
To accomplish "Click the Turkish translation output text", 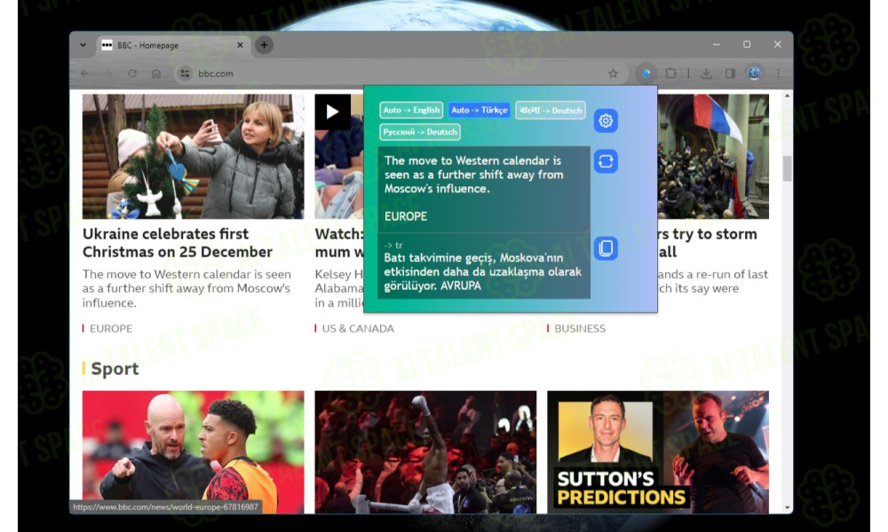I will 482,272.
